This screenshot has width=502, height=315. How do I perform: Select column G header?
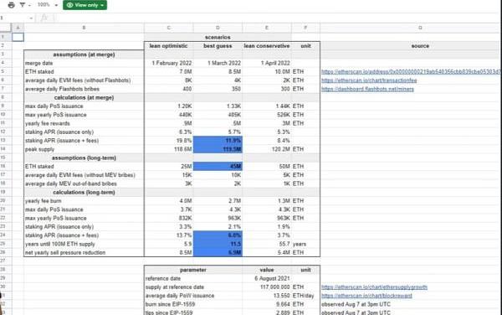[420, 28]
